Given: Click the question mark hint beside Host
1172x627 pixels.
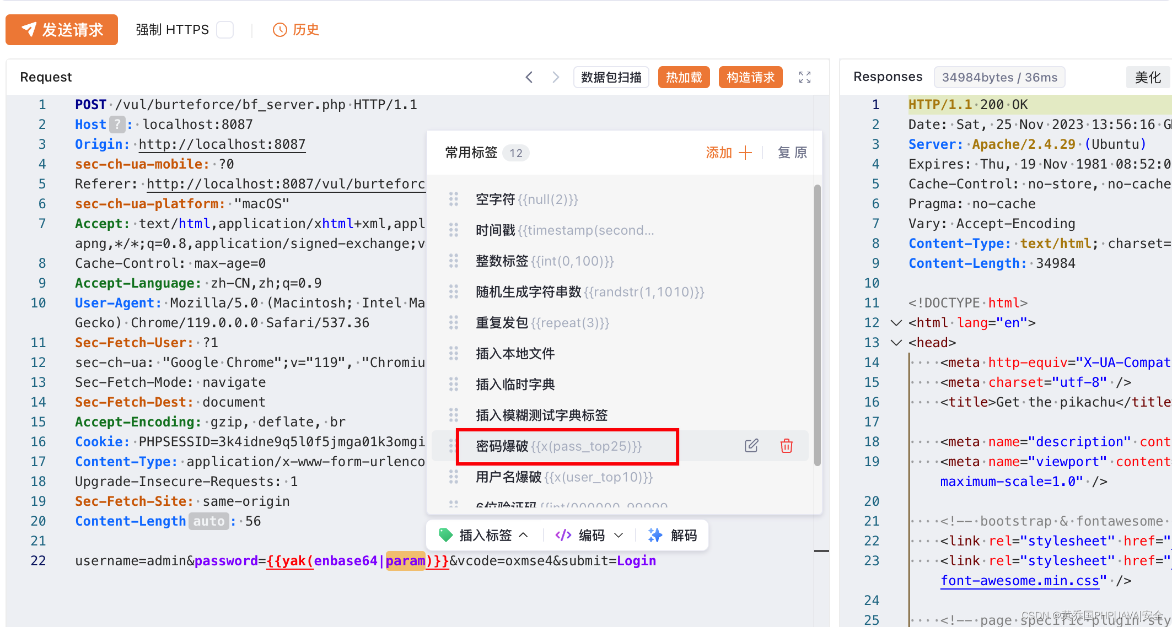Looking at the screenshot, I should coord(117,125).
